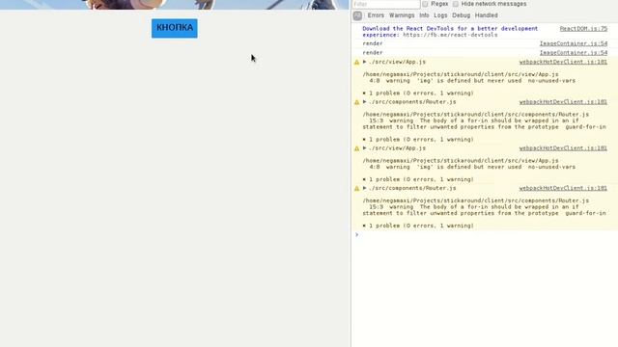Click warning icon of first Router.js message

pos(357,102)
